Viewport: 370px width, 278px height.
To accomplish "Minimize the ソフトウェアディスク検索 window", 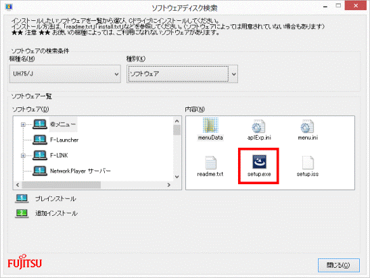I will point(325,6).
